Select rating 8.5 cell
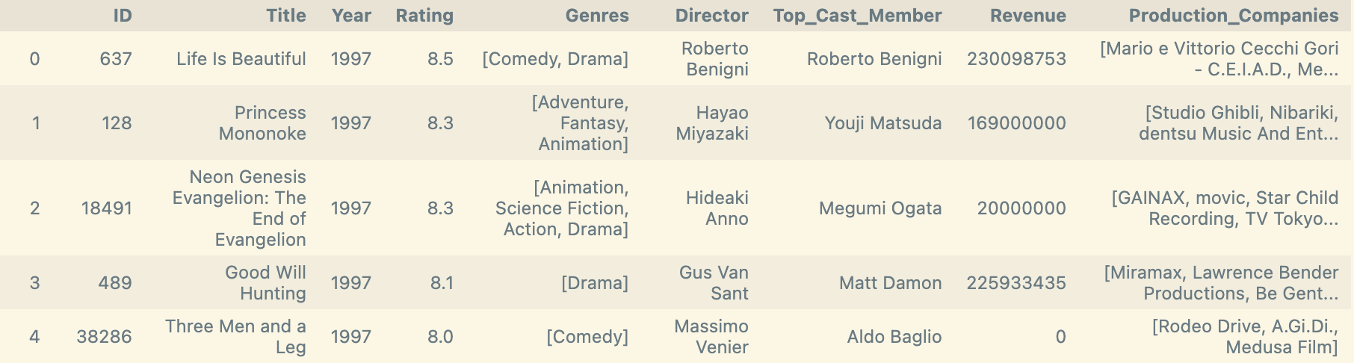The height and width of the screenshot is (363, 1354). [440, 59]
